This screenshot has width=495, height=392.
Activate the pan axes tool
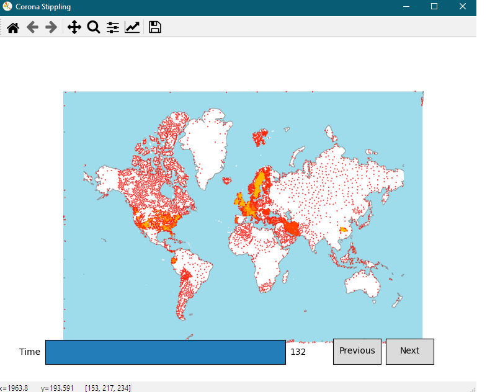pyautogui.click(x=74, y=27)
